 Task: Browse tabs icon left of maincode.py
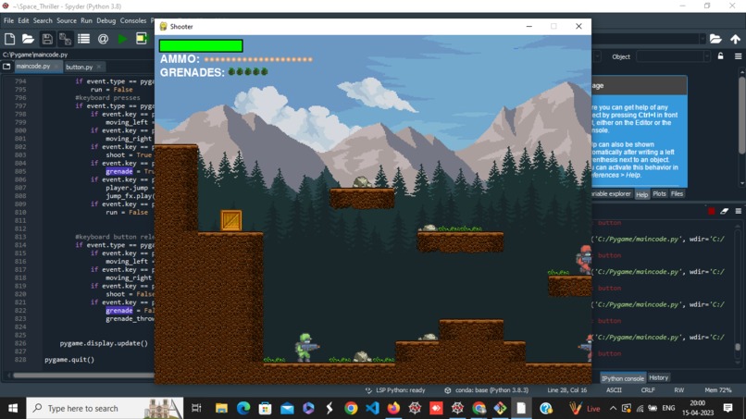click(6, 67)
